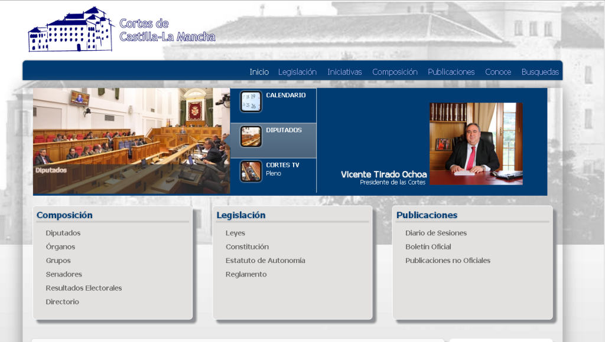This screenshot has width=605, height=342.
Task: Click the Reglamento link
Action: pos(246,274)
